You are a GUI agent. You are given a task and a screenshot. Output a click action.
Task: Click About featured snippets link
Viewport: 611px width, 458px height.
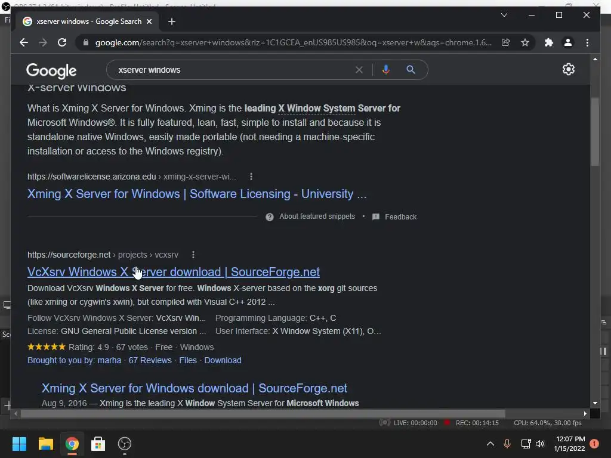pos(317,216)
